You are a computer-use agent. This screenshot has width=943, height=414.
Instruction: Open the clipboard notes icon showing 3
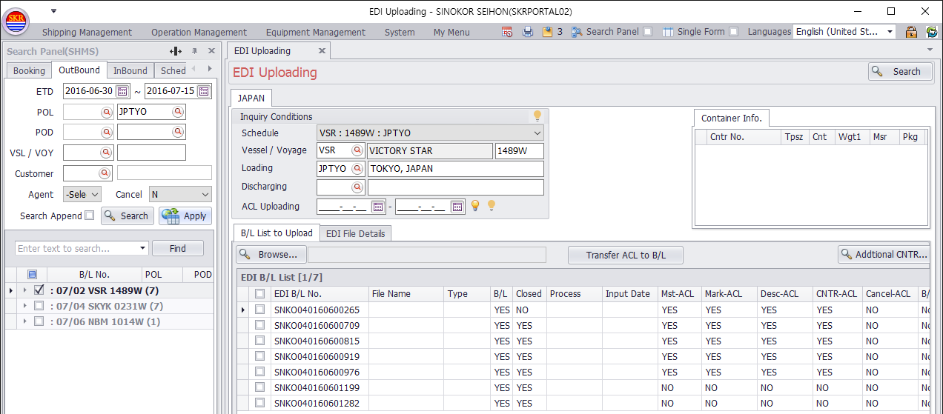point(547,32)
